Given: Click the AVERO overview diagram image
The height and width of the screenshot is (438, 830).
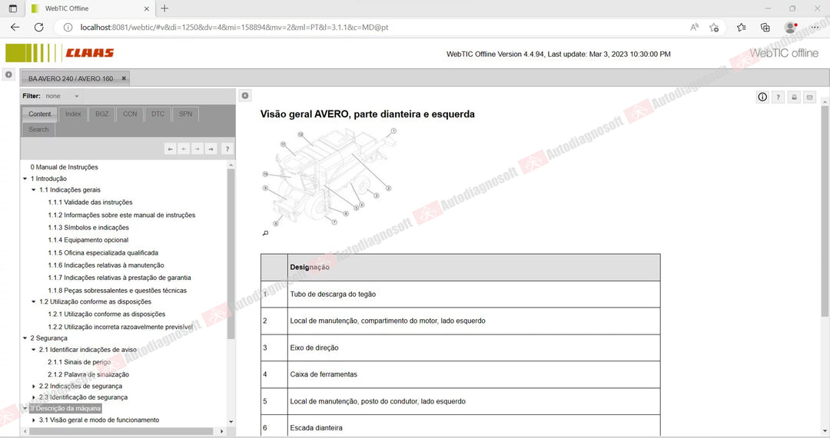Looking at the screenshot, I should click(x=329, y=177).
